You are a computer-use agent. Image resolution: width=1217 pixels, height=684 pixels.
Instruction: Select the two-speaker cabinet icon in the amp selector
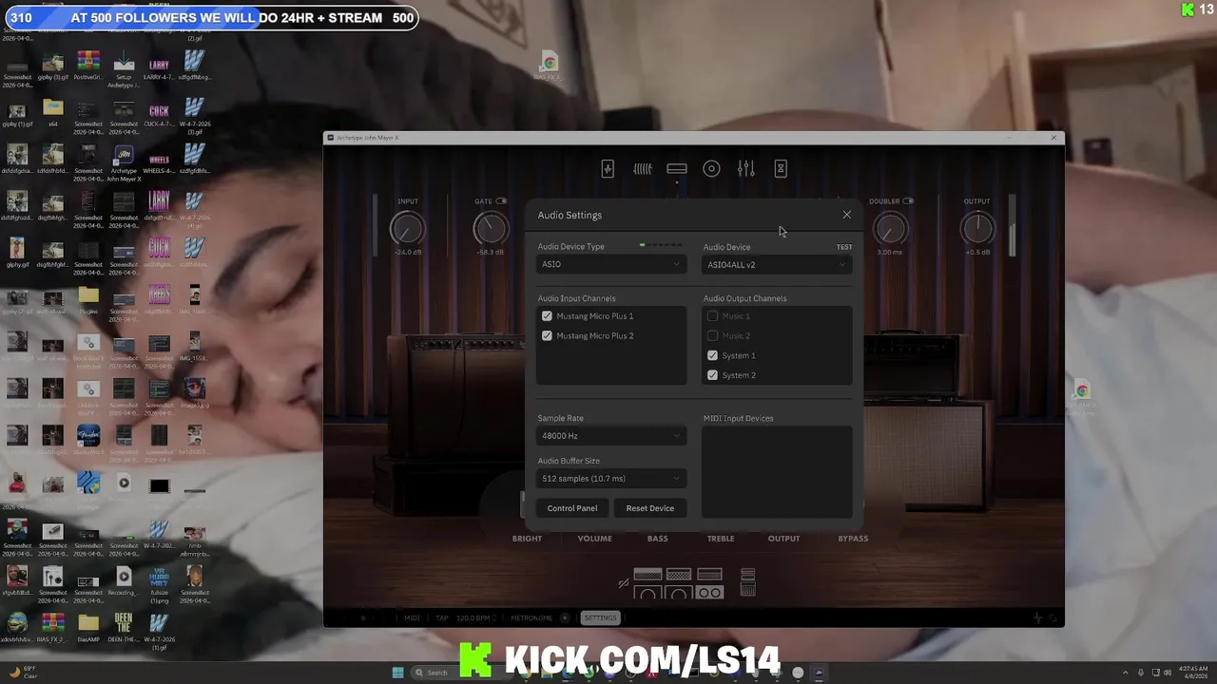709,592
